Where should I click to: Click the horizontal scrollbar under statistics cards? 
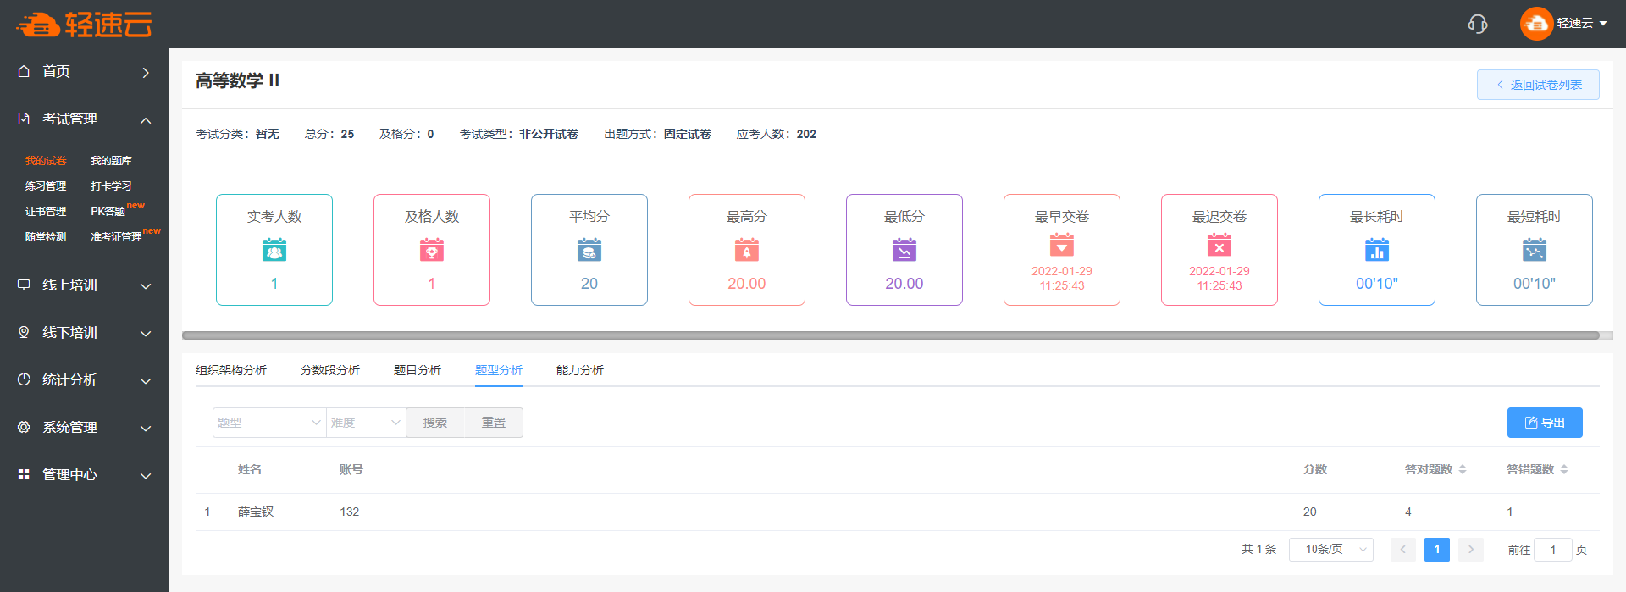tap(889, 335)
